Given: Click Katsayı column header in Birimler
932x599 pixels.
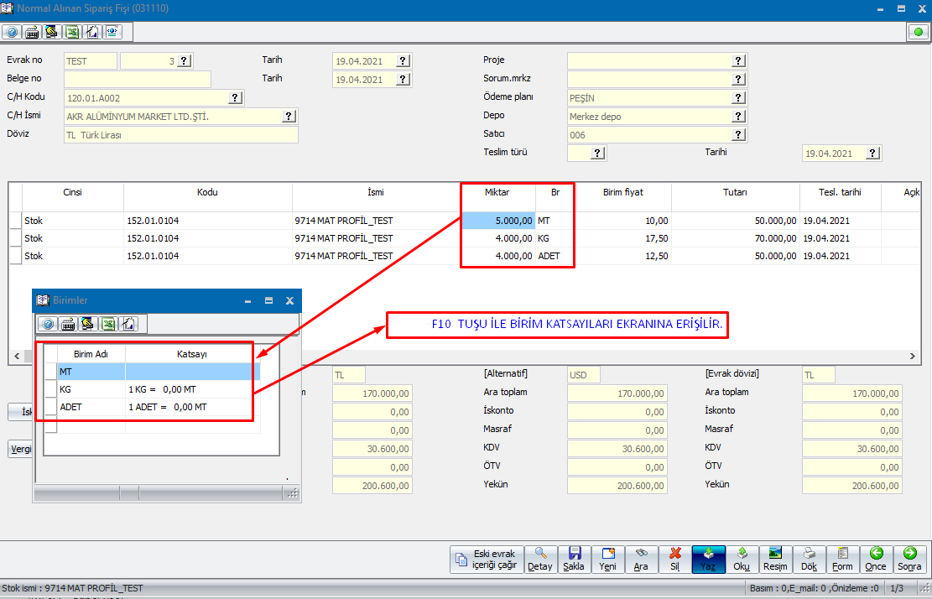Looking at the screenshot, I should pos(192,354).
